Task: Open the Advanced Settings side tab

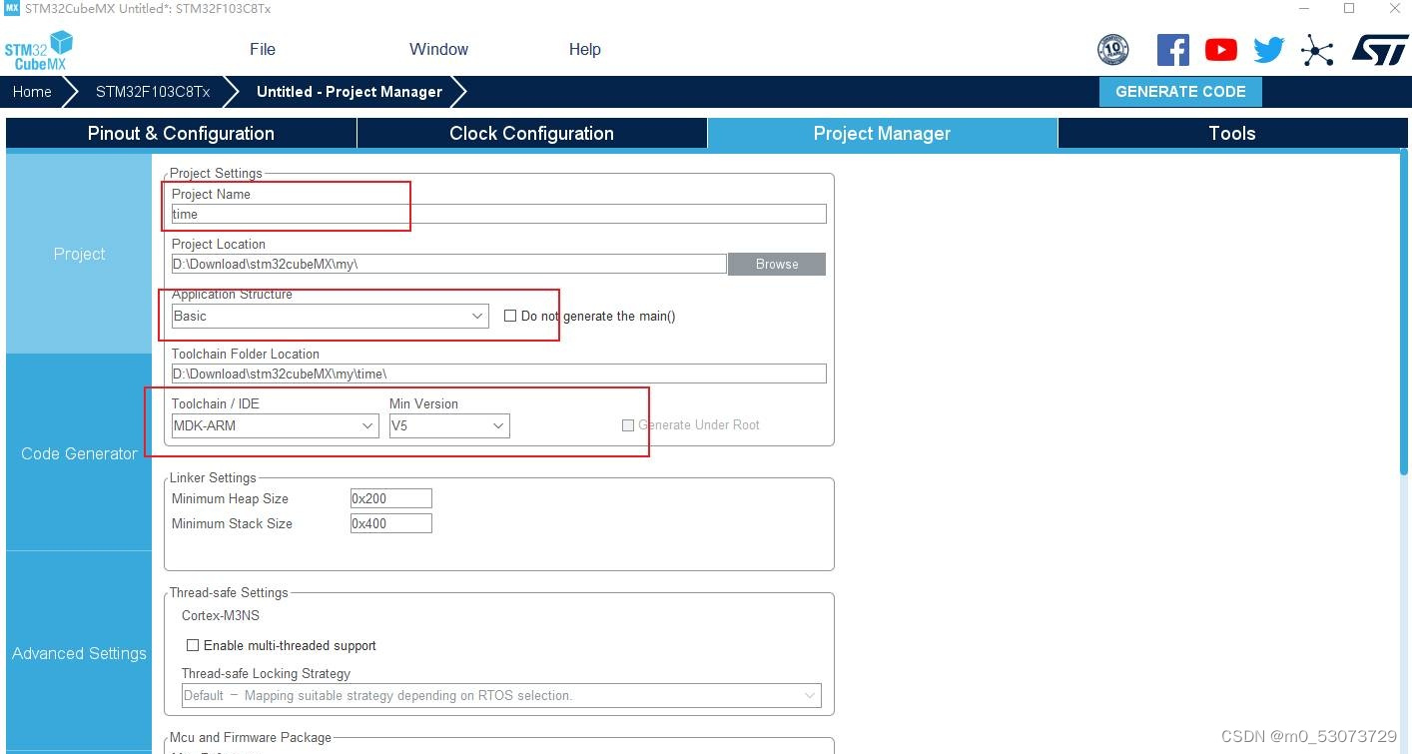Action: click(x=79, y=653)
